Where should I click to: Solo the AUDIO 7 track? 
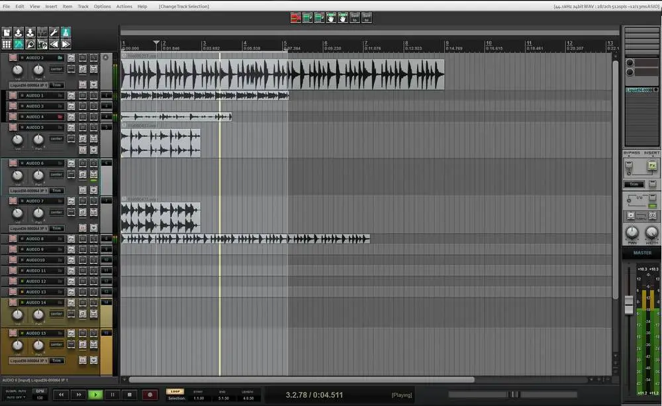(x=94, y=201)
